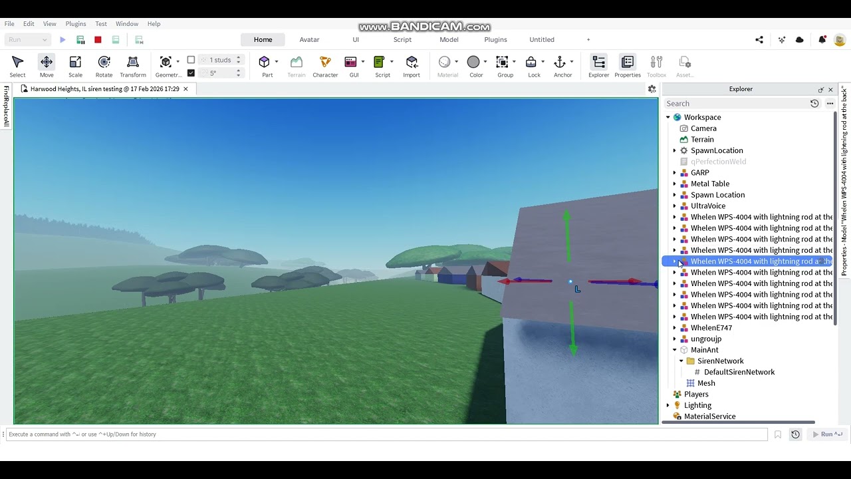This screenshot has width=851, height=479.
Task: Open the Part type dropdown arrow
Action: [x=276, y=62]
